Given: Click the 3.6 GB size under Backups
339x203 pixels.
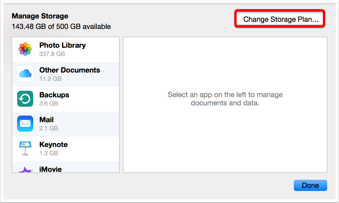Looking at the screenshot, I should [49, 103].
